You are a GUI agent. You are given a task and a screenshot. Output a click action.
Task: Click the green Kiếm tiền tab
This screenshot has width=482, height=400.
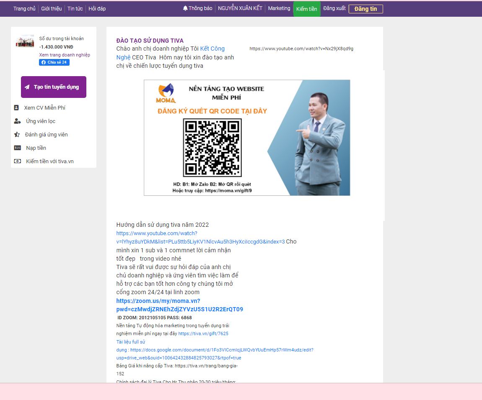pos(306,9)
